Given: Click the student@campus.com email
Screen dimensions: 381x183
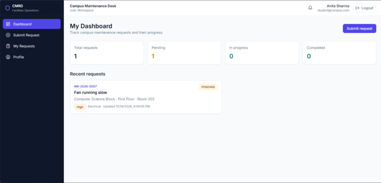Looking at the screenshot, I should pos(333,10).
